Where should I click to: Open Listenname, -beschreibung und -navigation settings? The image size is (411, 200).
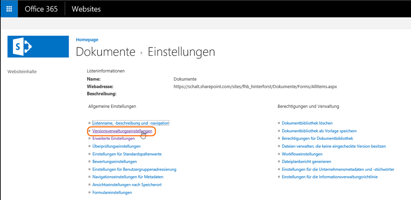click(x=130, y=123)
